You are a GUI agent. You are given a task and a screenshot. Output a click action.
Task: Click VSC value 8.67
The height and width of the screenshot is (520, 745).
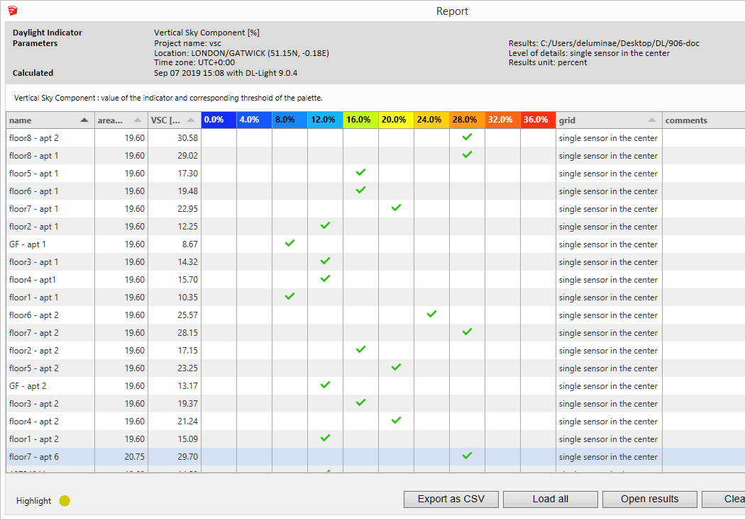tap(189, 244)
